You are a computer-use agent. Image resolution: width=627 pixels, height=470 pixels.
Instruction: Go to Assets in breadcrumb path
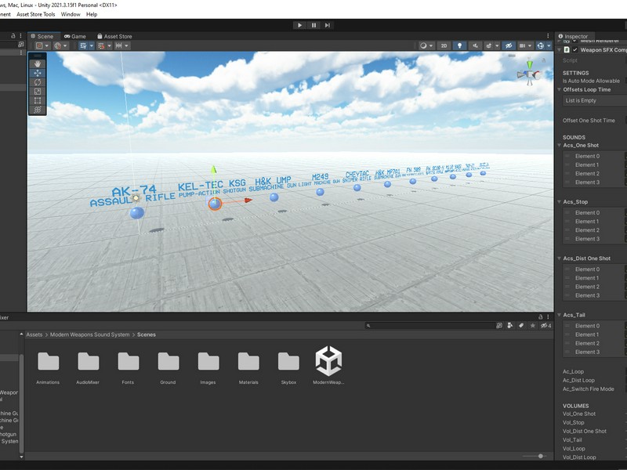tap(34, 334)
